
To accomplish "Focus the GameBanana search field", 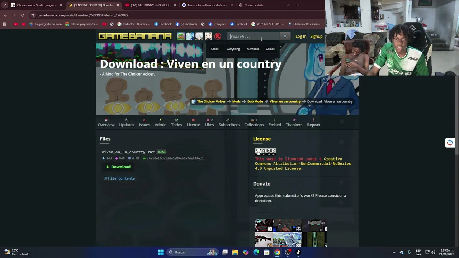I will (254, 36).
